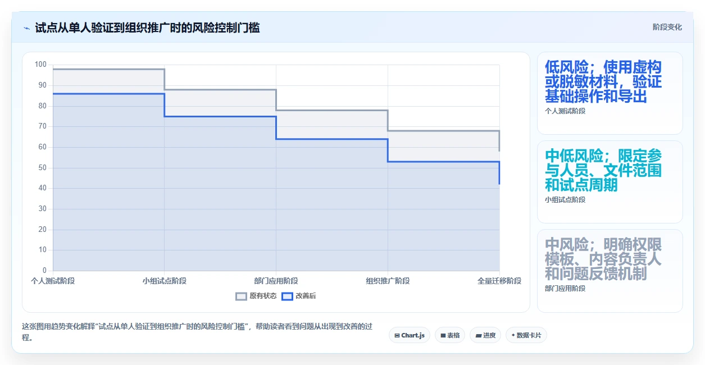Viewport: 705px width, 365px height.
Task: Select the 部门应用阶段 risk card
Action: tap(610, 271)
